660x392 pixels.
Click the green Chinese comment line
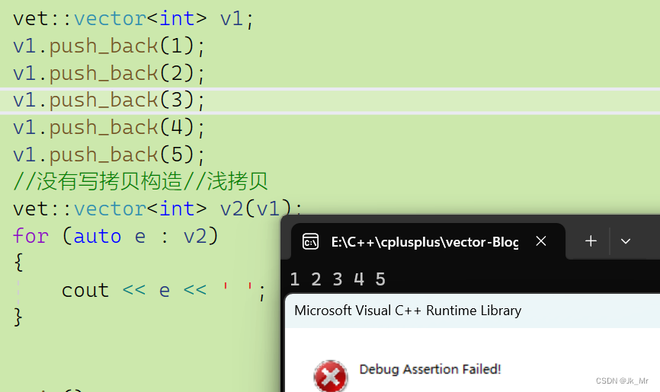pyautogui.click(x=140, y=182)
